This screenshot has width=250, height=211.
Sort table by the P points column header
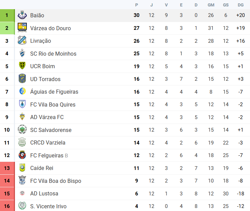137,5
